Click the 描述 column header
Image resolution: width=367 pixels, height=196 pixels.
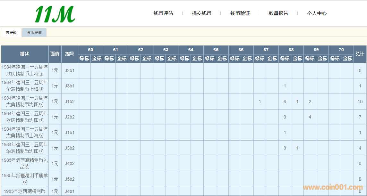point(25,54)
